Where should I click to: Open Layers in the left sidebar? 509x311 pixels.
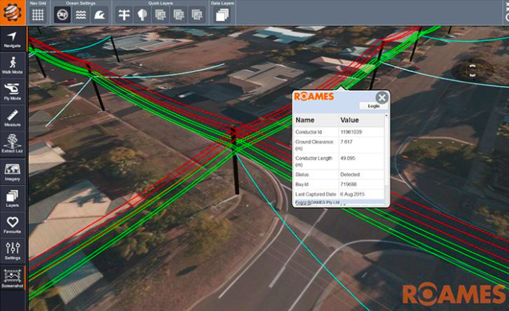pyautogui.click(x=12, y=197)
